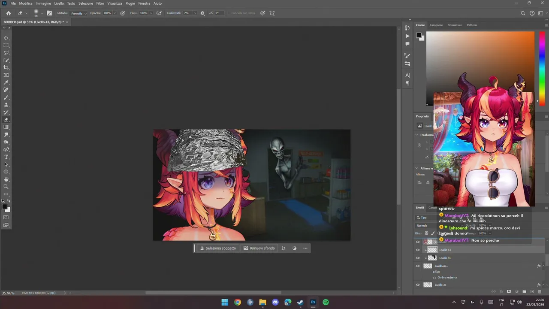This screenshot has height=309, width=549.
Task: Collapse the Trasforma section in Proprietà
Action: tap(416, 135)
